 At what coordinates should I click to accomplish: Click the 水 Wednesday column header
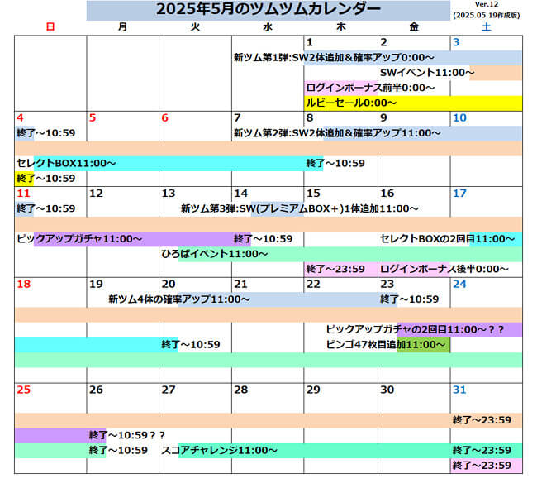click(268, 27)
